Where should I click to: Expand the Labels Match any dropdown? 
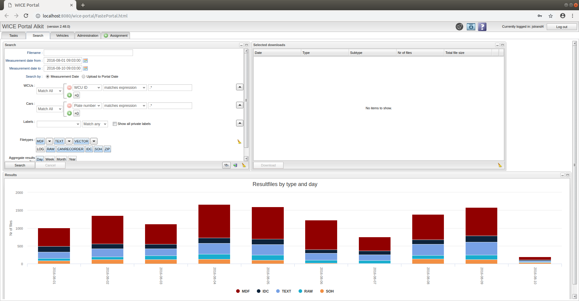(95, 124)
